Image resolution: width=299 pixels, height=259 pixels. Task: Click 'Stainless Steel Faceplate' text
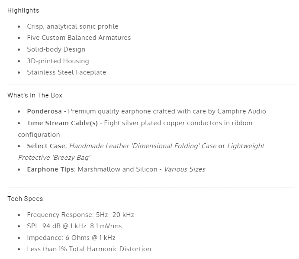pos(66,72)
